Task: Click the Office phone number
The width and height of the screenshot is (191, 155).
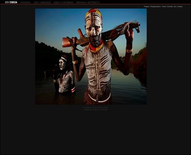Action: click(x=42, y=2)
